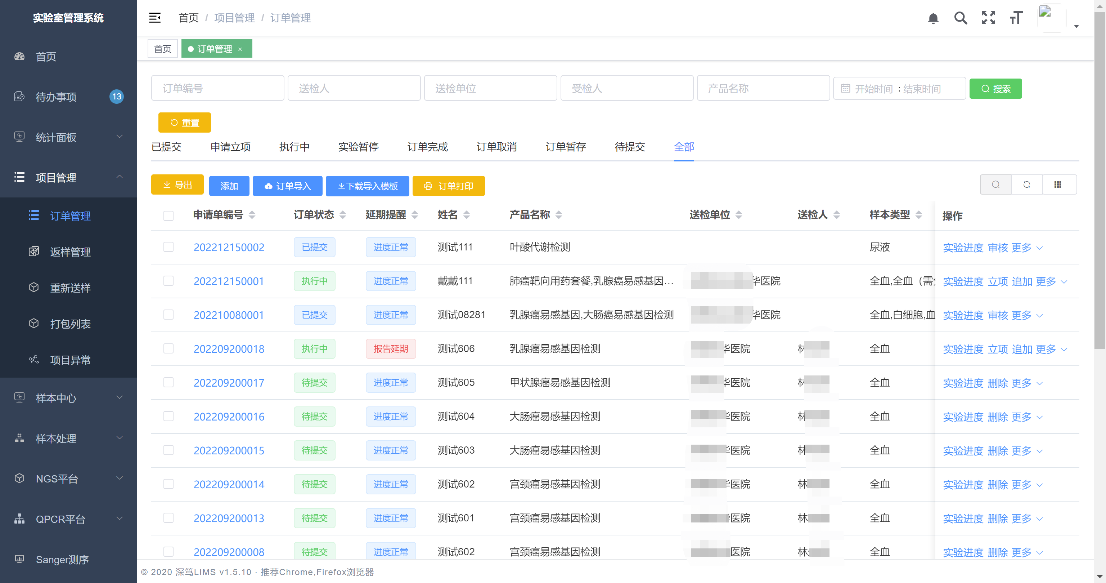This screenshot has width=1106, height=583.
Task: Check the row for order 202209200014
Action: (168, 484)
